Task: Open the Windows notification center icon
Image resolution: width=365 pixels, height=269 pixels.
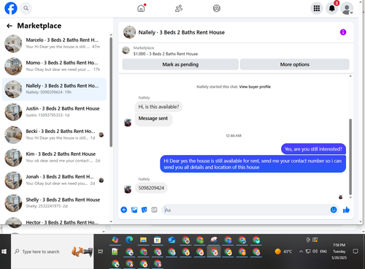Action: (356, 251)
